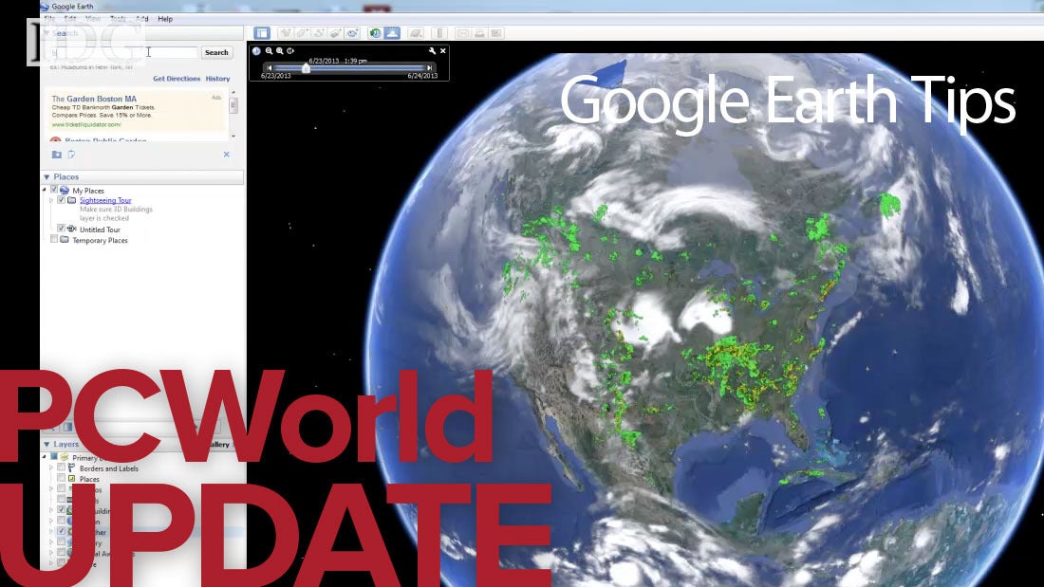Open the Get Directions link
Screen dimensions: 1044x587
pos(177,79)
